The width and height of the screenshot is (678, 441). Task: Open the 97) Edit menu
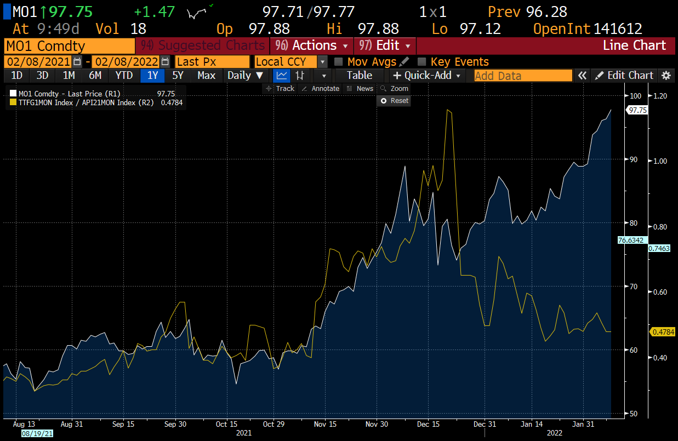385,45
